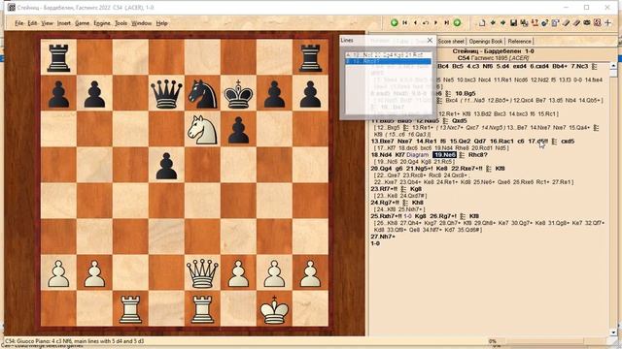
Task: Open variation marker after 26.Rg7+!
Action: [463, 216]
